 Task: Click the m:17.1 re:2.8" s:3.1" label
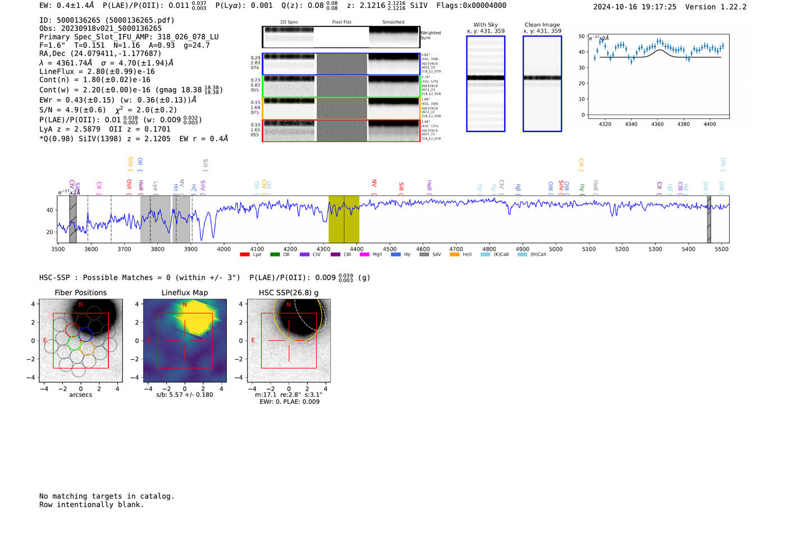[x=289, y=395]
